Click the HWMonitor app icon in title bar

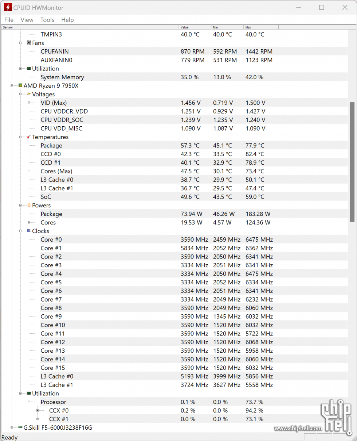point(7,7)
